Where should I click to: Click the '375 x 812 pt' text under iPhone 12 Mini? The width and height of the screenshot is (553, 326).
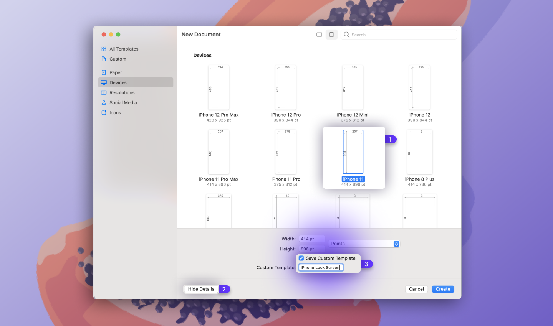pos(353,120)
